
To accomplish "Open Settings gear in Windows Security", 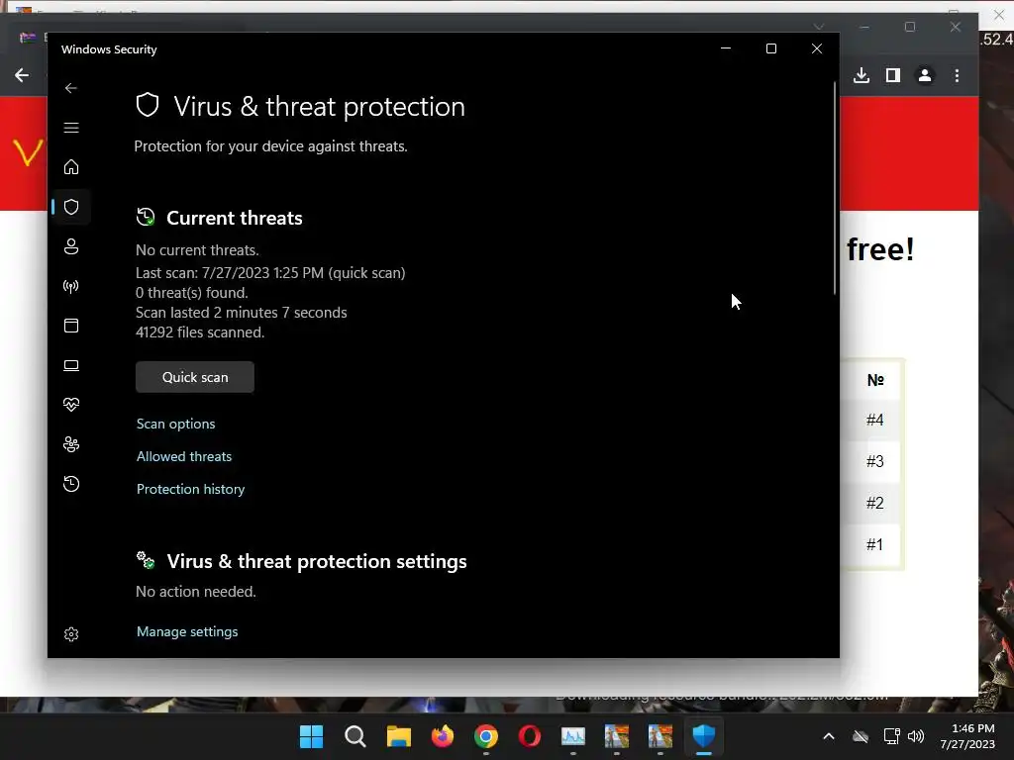I will 71,634.
